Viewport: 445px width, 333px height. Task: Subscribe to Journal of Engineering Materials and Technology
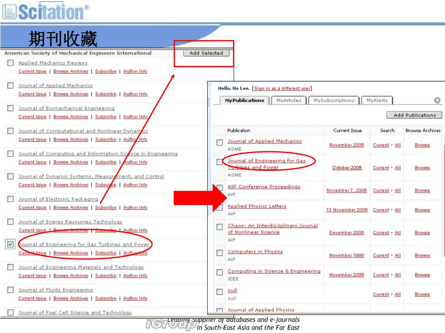106,275
